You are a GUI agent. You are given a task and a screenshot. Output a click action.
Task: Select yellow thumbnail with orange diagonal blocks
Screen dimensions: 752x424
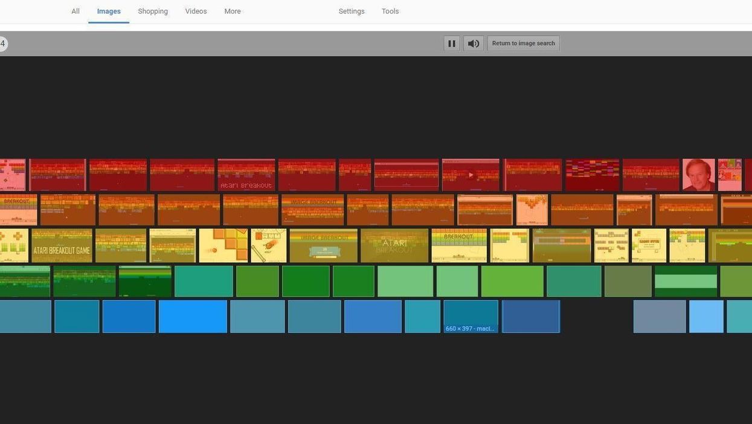coord(223,245)
